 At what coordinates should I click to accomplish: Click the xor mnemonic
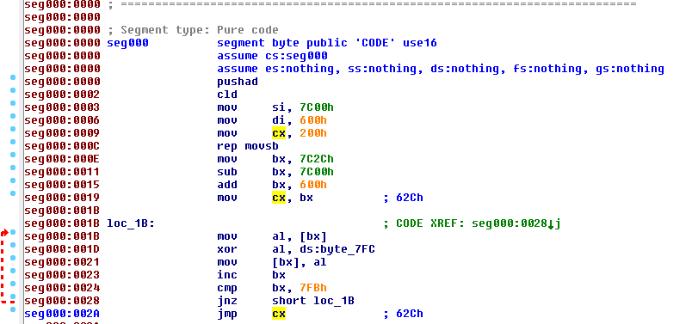227,249
